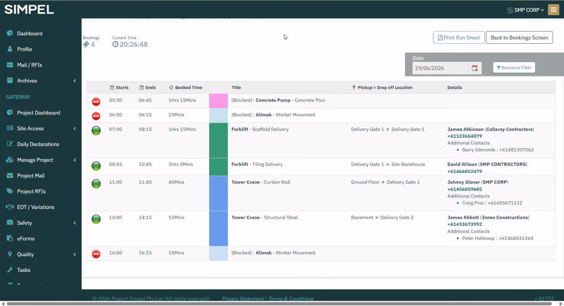The image size is (564, 306).
Task: Open the SMP CORP company dropdown
Action: click(525, 10)
